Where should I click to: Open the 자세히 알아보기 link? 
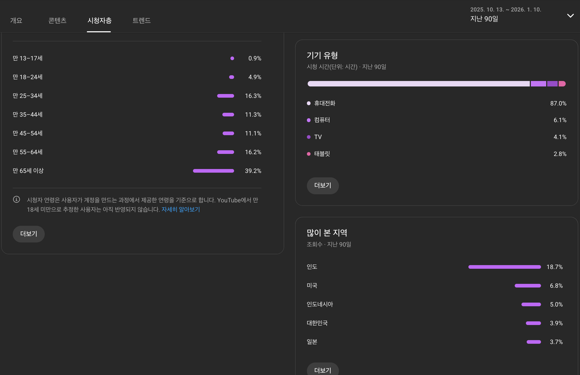tap(181, 209)
